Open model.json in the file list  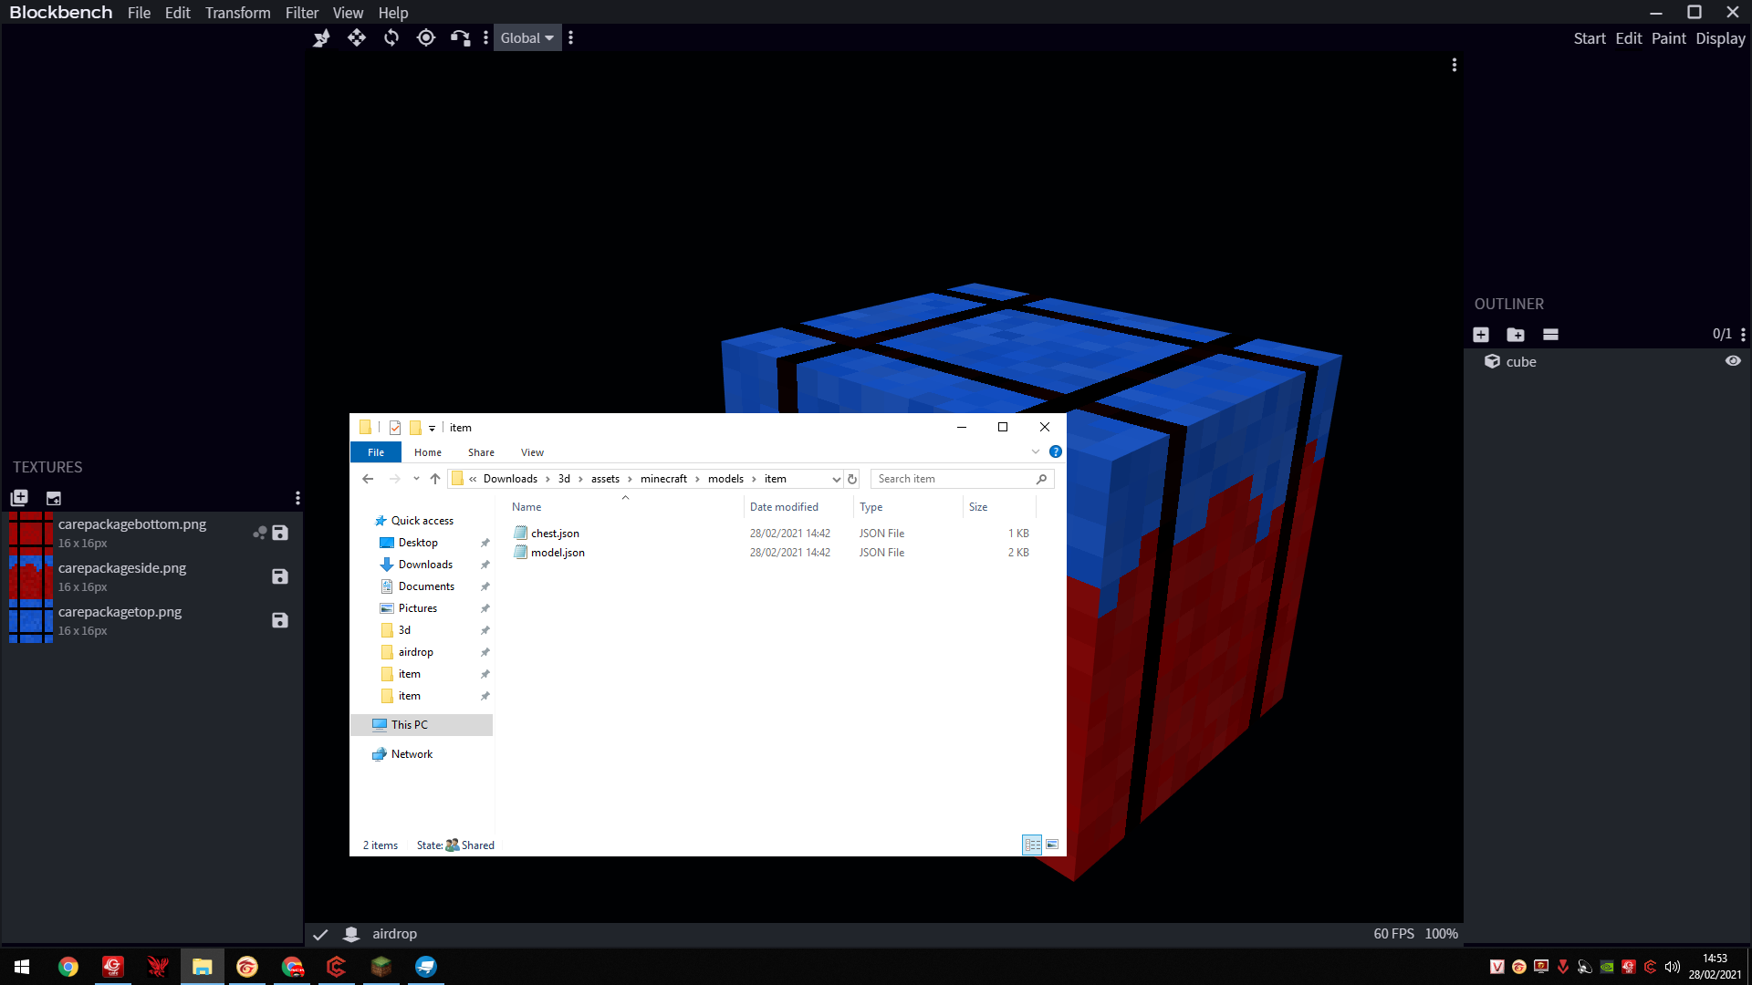click(x=558, y=553)
